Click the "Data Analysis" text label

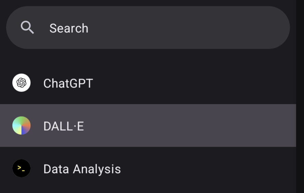click(82, 169)
